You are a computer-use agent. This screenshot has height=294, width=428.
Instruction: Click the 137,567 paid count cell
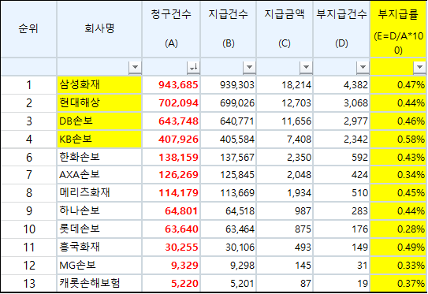click(229, 157)
